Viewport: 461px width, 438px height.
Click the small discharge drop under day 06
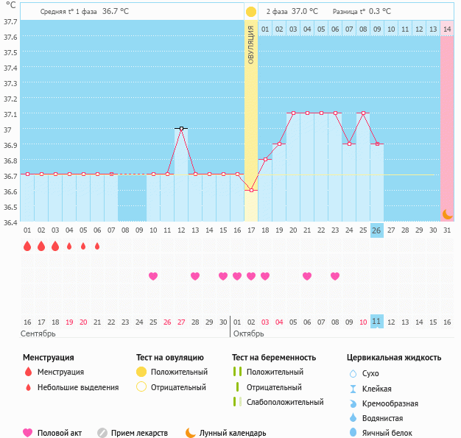97,247
